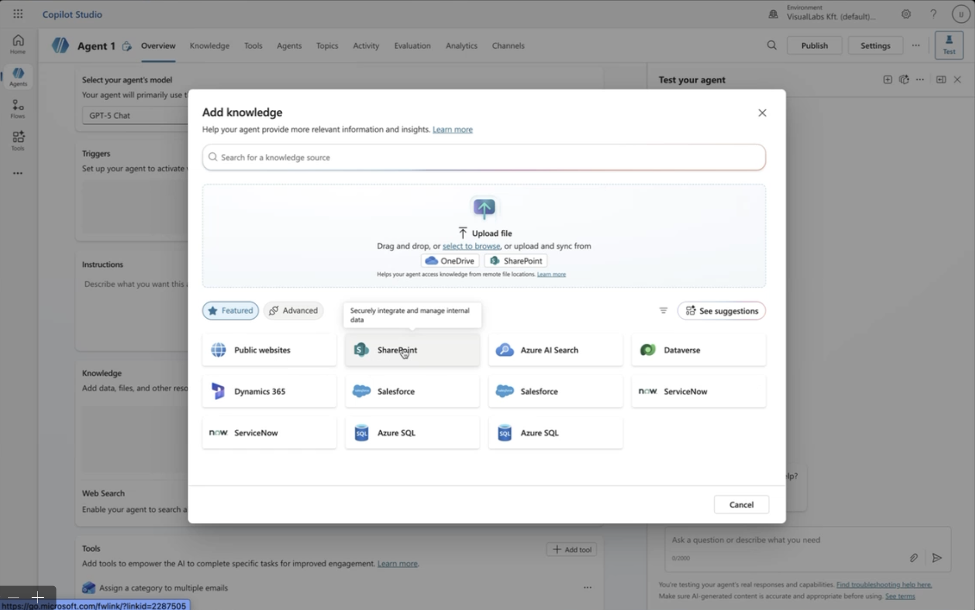The image size is (975, 610).
Task: Open Find troubleshooting help here link
Action: 884,585
